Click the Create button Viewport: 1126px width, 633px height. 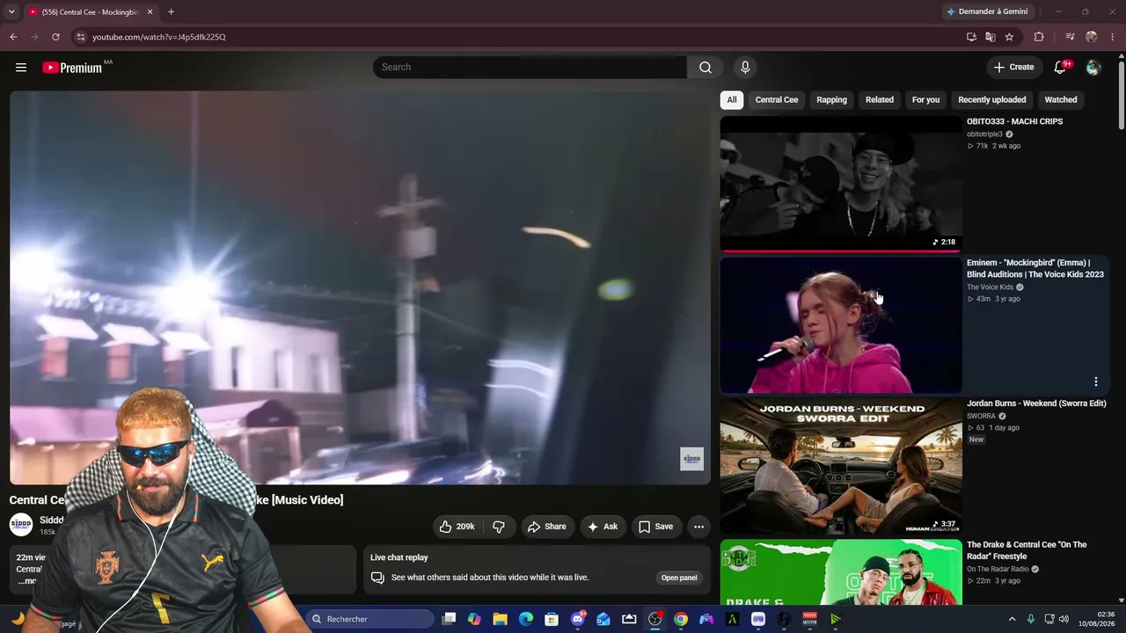pyautogui.click(x=1013, y=68)
